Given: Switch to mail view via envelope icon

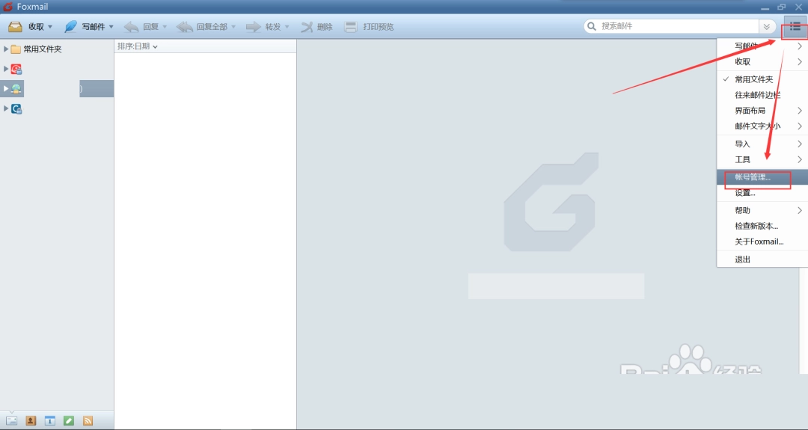Looking at the screenshot, I should click(x=11, y=421).
